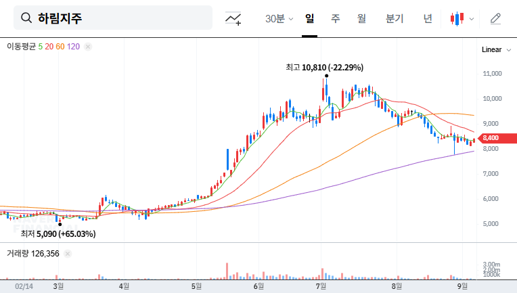Remove the 이동평균 moving average indicator
The height and width of the screenshot is (293, 517).
click(88, 47)
